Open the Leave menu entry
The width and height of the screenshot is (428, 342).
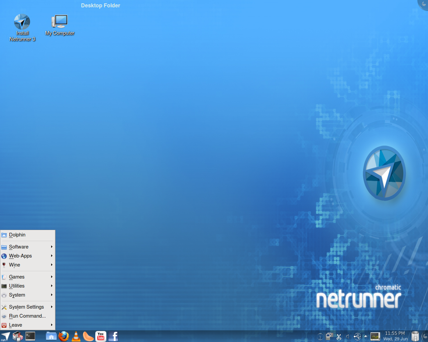(28, 325)
